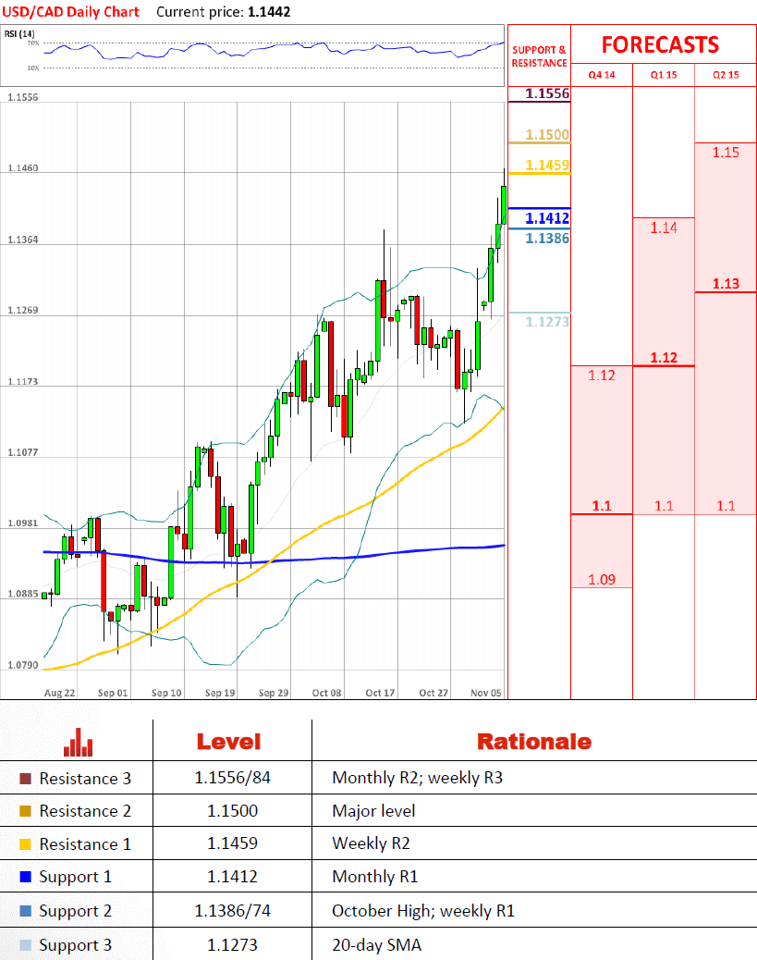Viewport: 757px width, 960px height.
Task: Click the 1.1500 resistance level label
Action: click(x=547, y=135)
